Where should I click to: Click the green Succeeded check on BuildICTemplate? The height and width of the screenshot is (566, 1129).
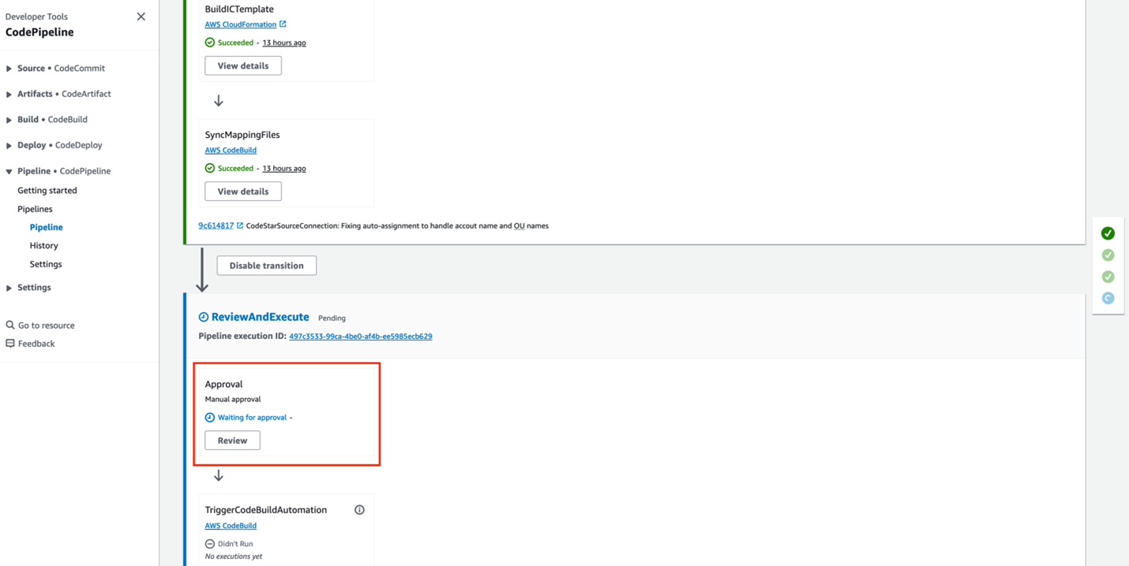(208, 43)
